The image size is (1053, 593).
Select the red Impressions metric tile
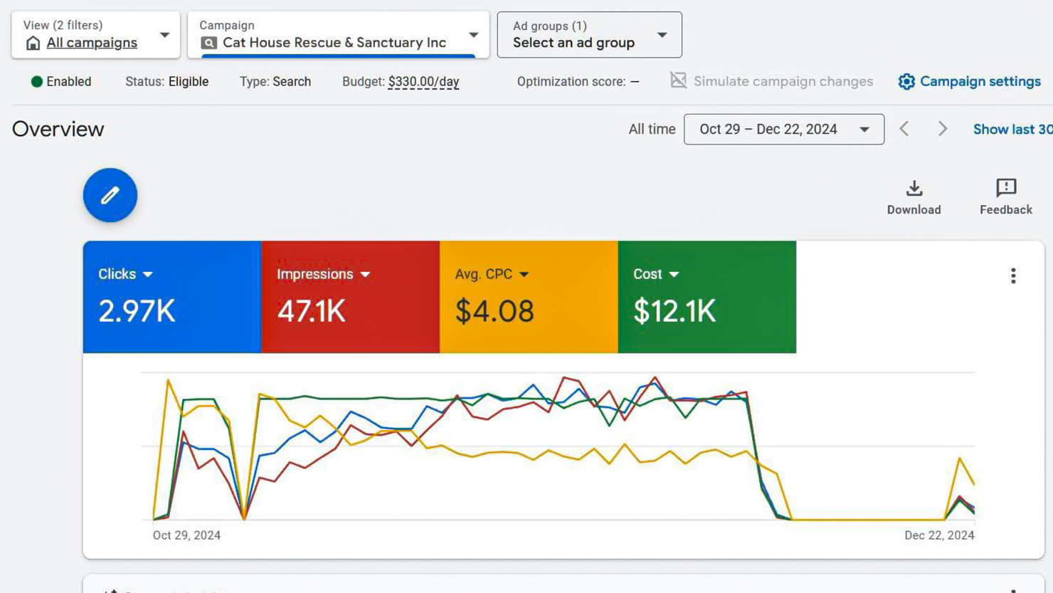(350, 297)
